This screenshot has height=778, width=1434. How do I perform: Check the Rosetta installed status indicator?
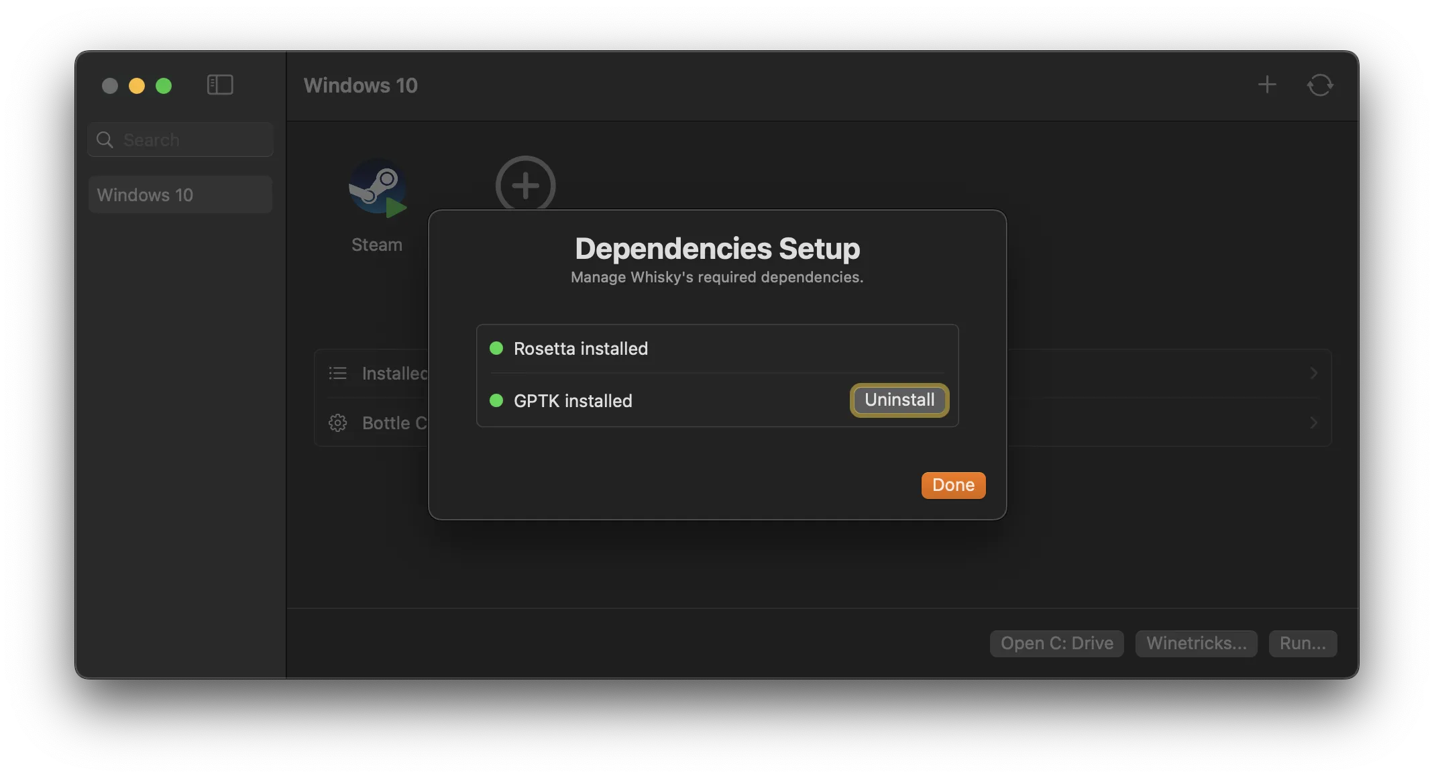pos(496,347)
